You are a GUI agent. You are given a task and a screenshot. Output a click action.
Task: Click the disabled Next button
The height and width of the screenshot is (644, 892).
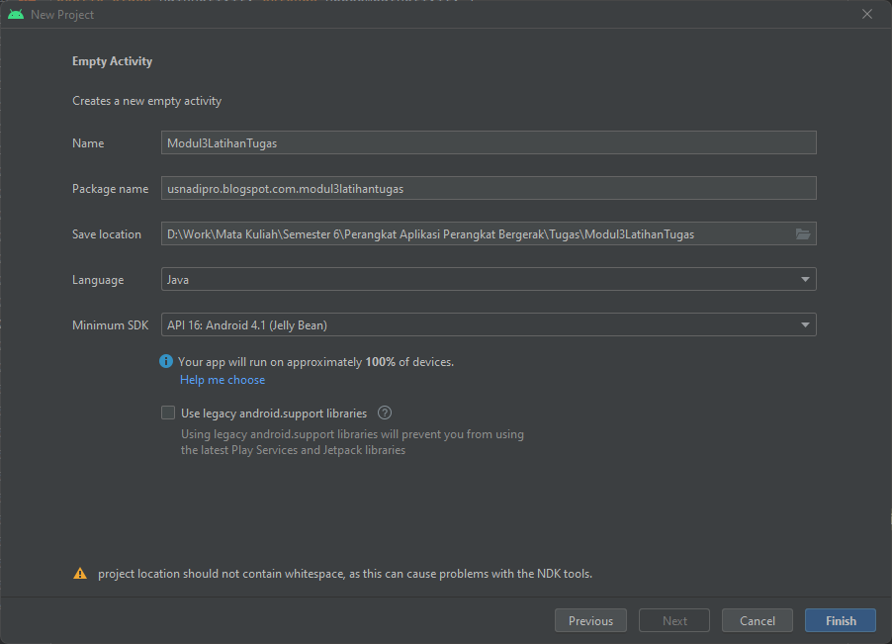pos(674,620)
